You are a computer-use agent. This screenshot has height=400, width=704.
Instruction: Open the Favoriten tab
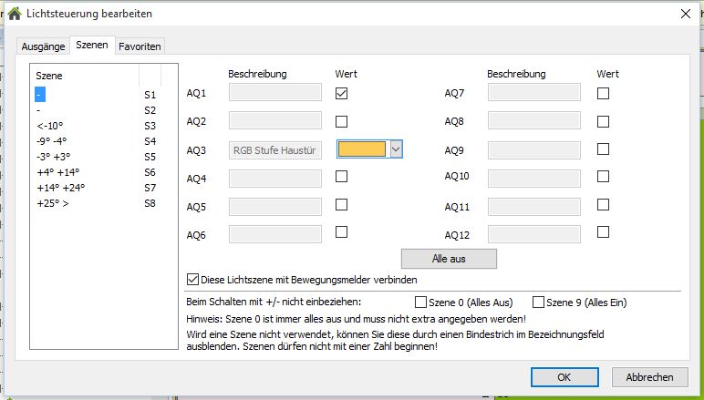140,46
